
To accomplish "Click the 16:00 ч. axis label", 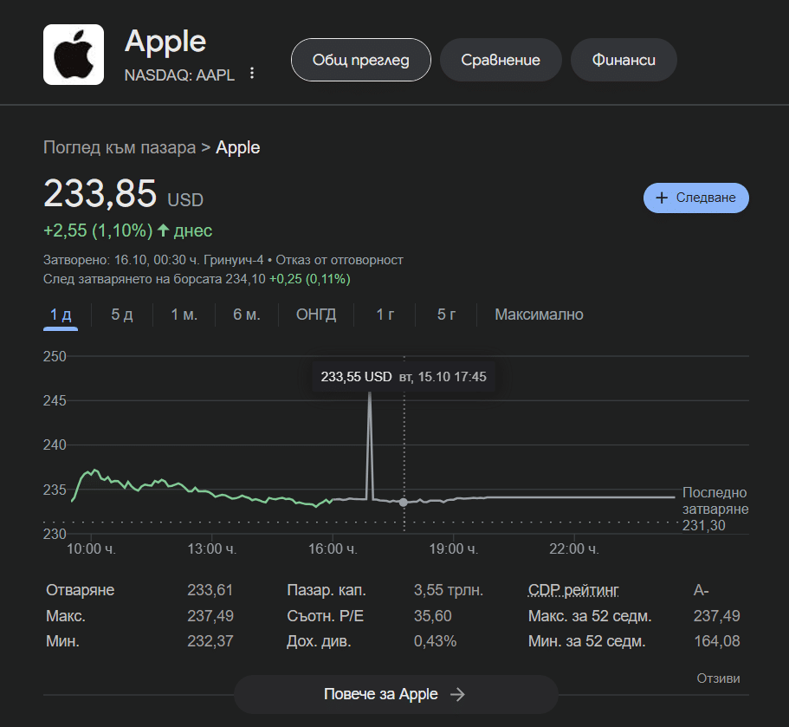I will (333, 548).
